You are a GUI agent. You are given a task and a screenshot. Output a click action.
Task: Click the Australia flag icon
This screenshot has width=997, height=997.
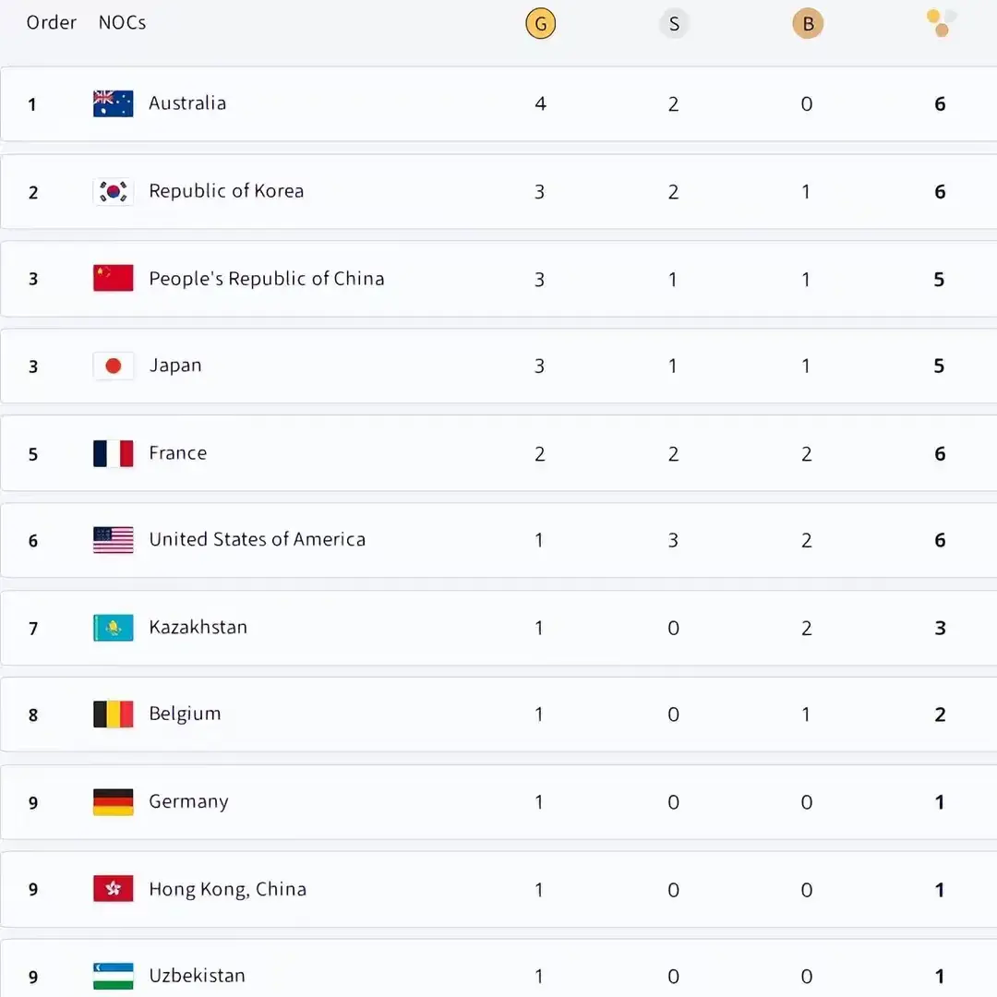(114, 103)
